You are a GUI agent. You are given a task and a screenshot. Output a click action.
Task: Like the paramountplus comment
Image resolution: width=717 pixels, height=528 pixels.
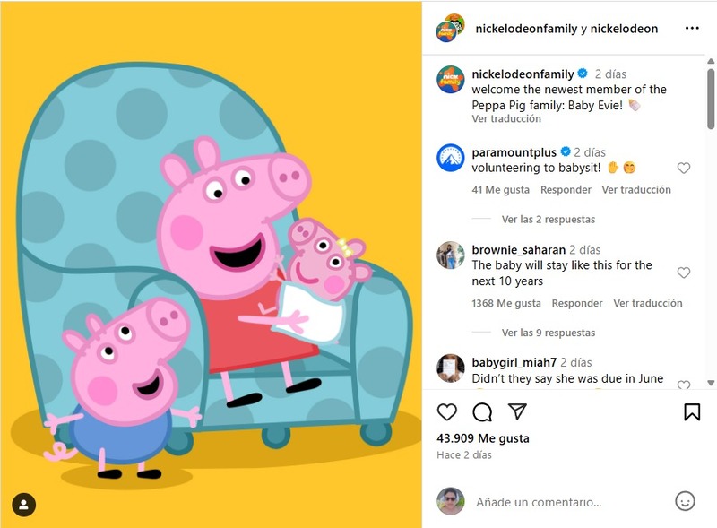tap(683, 168)
